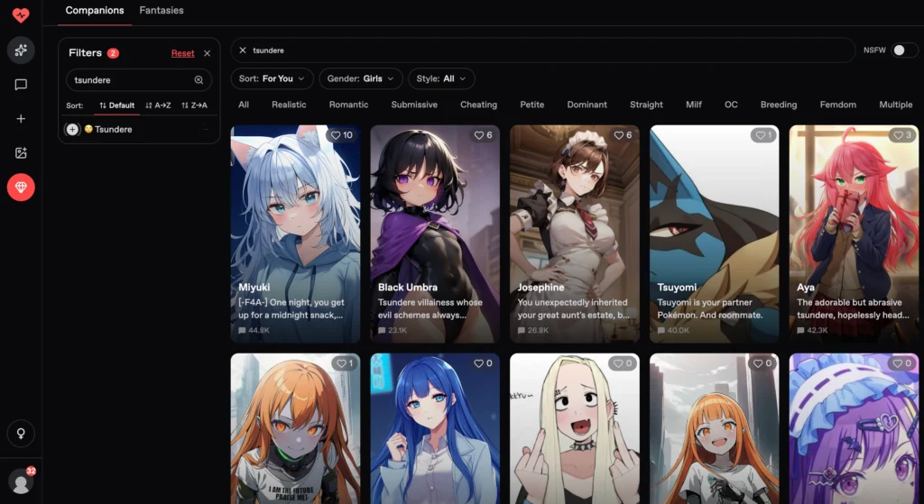
Task: Select the Milf category tab
Action: click(694, 105)
